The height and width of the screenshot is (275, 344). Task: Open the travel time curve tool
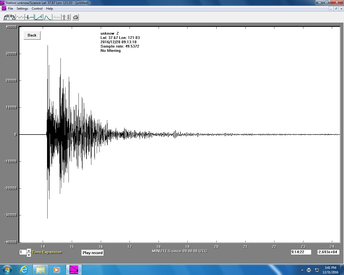pyautogui.click(x=38, y=17)
